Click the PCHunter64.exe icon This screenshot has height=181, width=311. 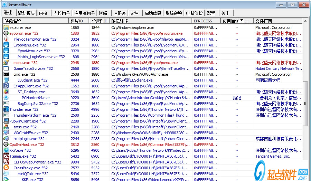[6, 98]
